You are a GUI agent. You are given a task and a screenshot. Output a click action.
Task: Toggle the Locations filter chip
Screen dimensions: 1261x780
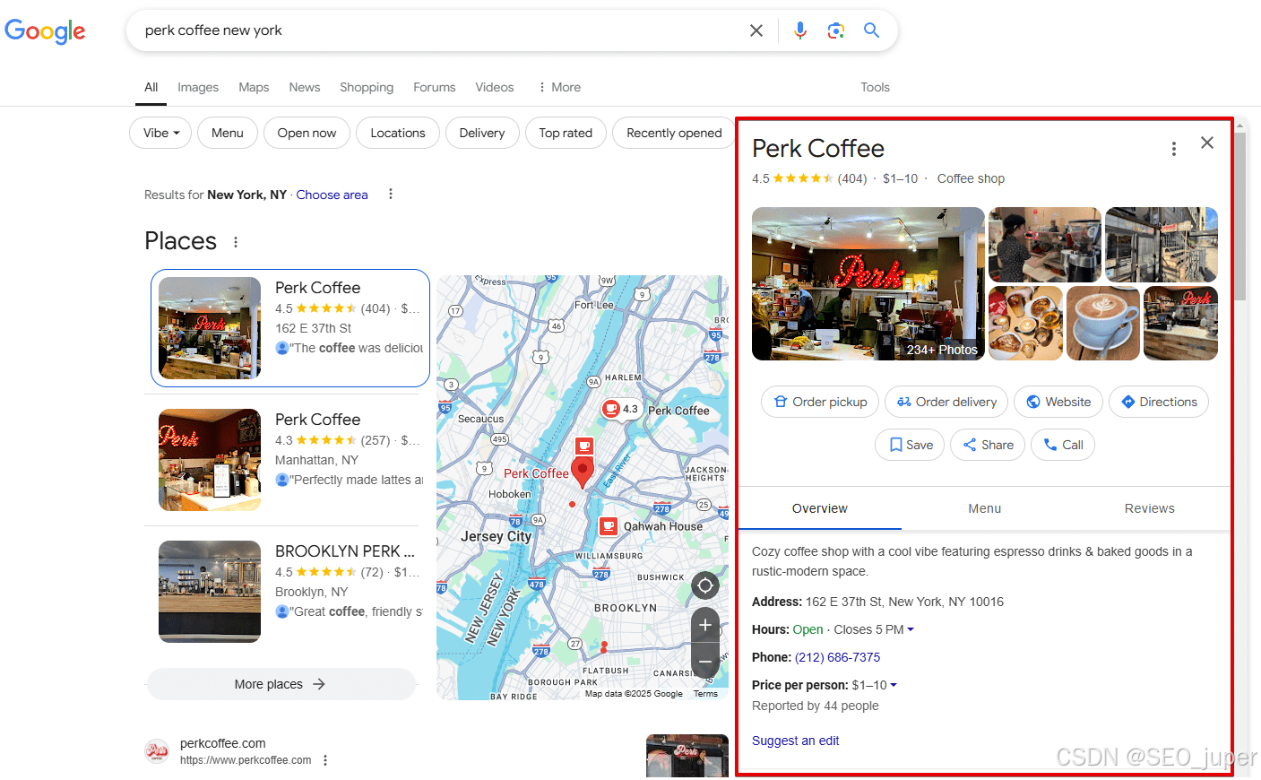[x=398, y=133]
